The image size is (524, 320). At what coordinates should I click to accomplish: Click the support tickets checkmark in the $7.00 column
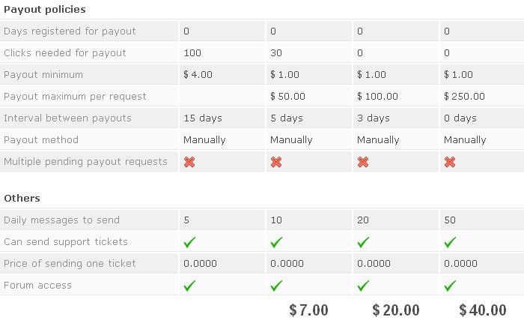[x=277, y=242]
